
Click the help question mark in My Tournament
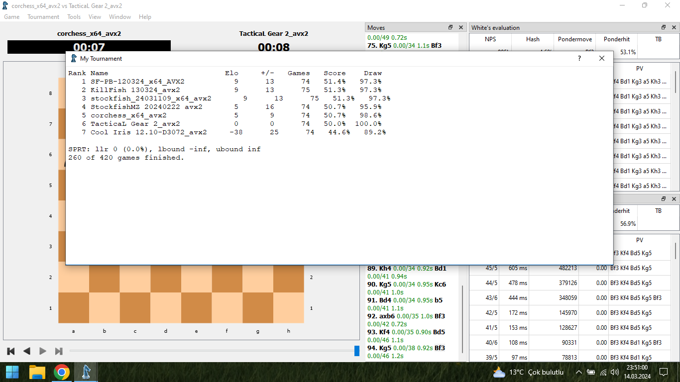click(x=579, y=58)
